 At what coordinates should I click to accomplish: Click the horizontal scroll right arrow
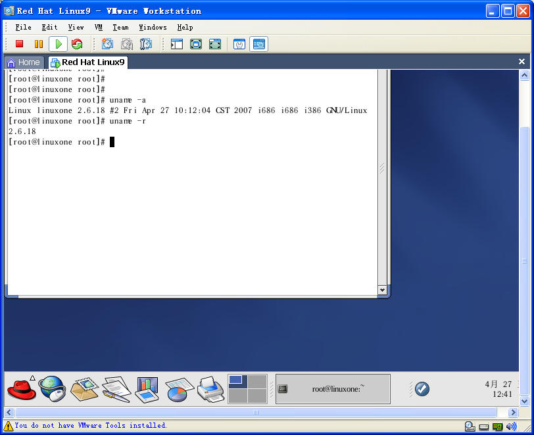513,412
